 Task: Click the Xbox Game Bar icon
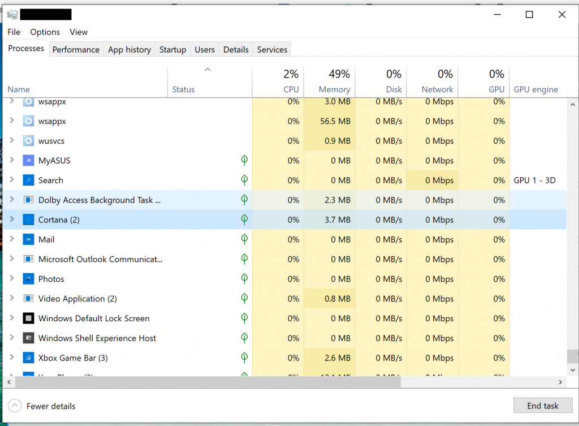click(28, 358)
